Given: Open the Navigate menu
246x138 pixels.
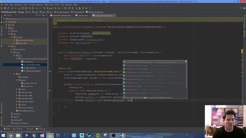Looking at the screenshot, I should click(x=18, y=5).
